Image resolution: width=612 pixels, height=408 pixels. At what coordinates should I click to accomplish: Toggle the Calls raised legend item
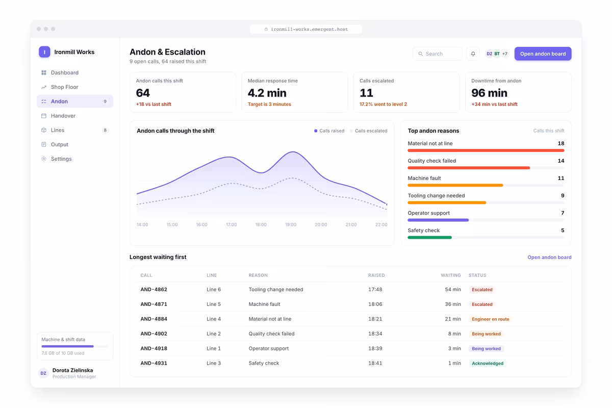(329, 131)
